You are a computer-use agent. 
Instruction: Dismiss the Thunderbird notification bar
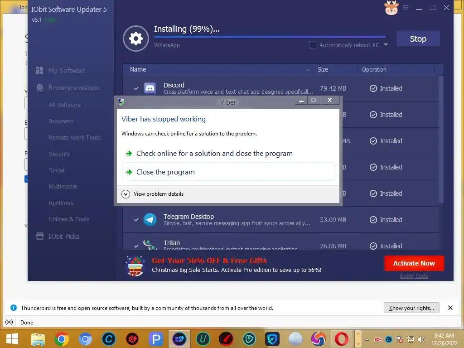coord(450,308)
